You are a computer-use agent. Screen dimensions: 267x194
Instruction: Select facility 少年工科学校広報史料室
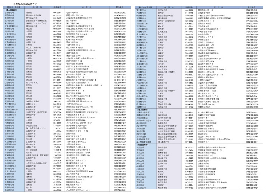(36, 164)
